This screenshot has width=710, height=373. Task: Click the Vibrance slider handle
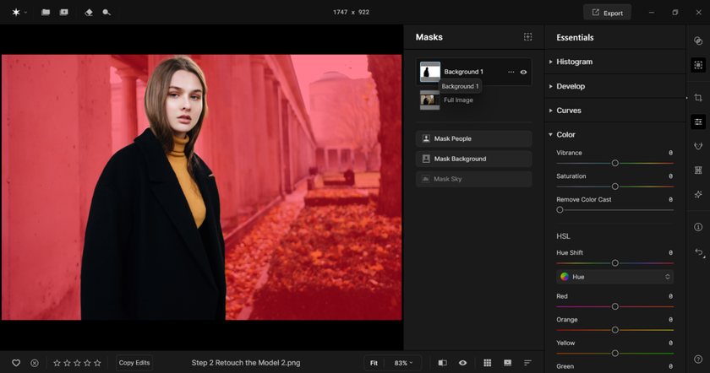(615, 163)
